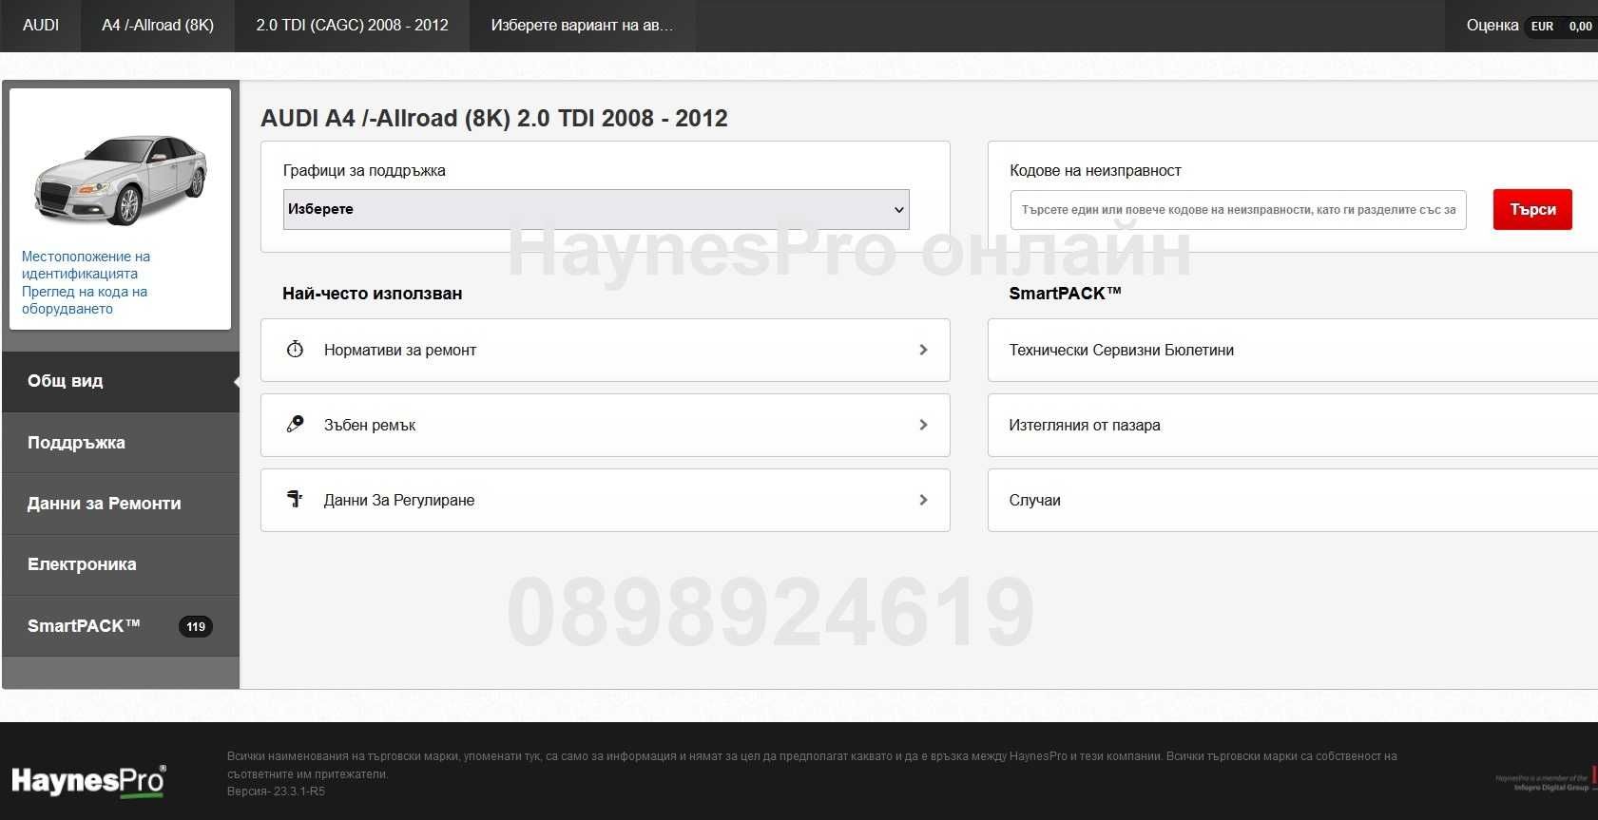This screenshot has width=1598, height=820.
Task: Click the fault codes search input field
Action: (1238, 210)
